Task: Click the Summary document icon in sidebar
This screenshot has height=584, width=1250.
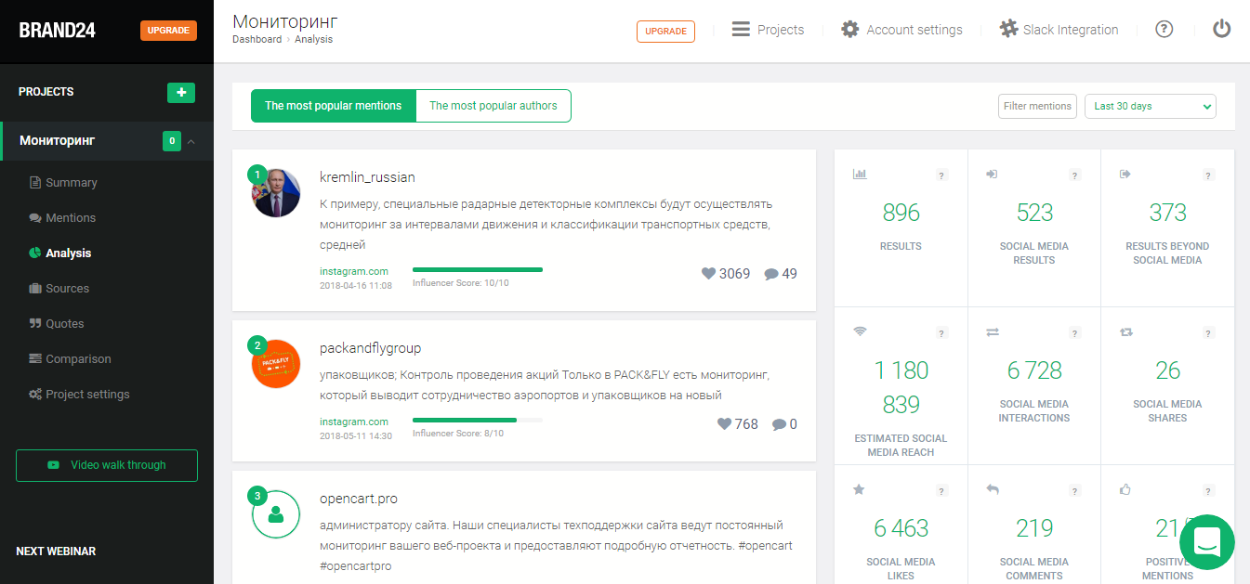Action: 35,183
